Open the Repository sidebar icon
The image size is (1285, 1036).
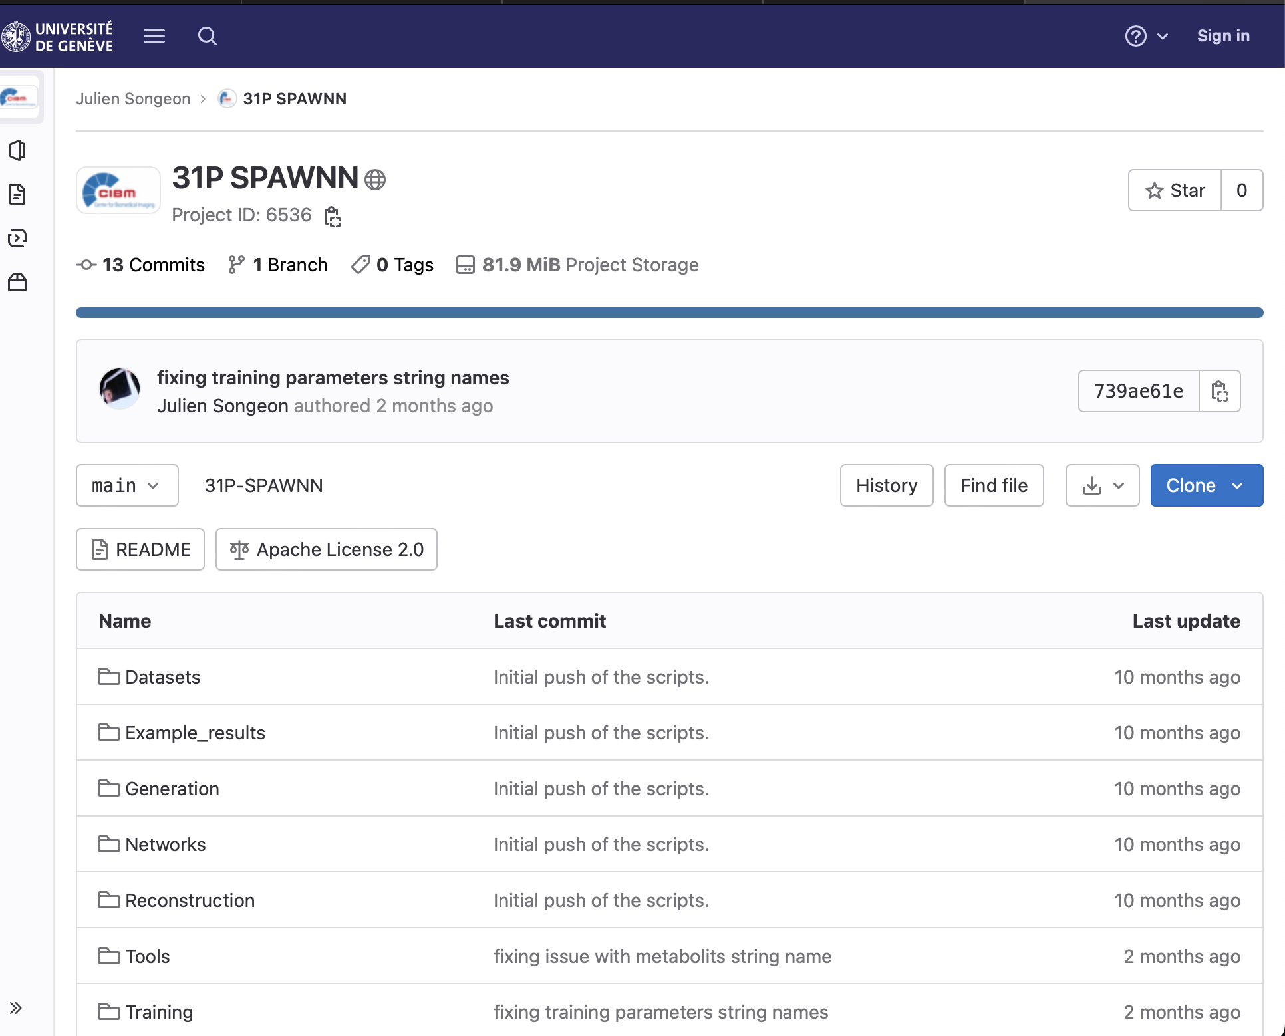(17, 194)
